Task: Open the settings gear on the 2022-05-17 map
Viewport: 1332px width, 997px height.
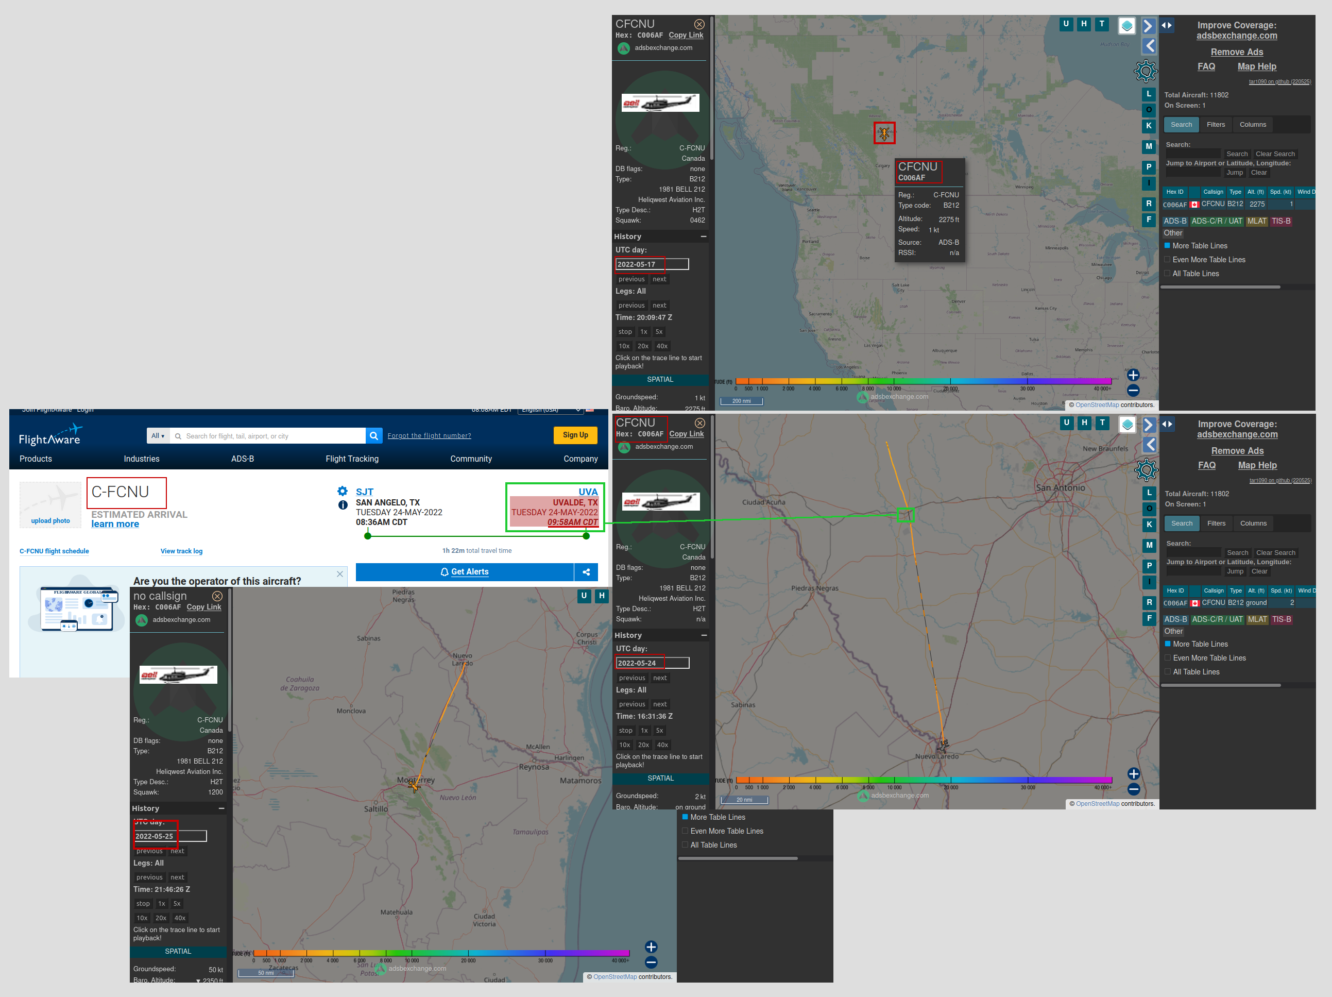Action: (1146, 71)
